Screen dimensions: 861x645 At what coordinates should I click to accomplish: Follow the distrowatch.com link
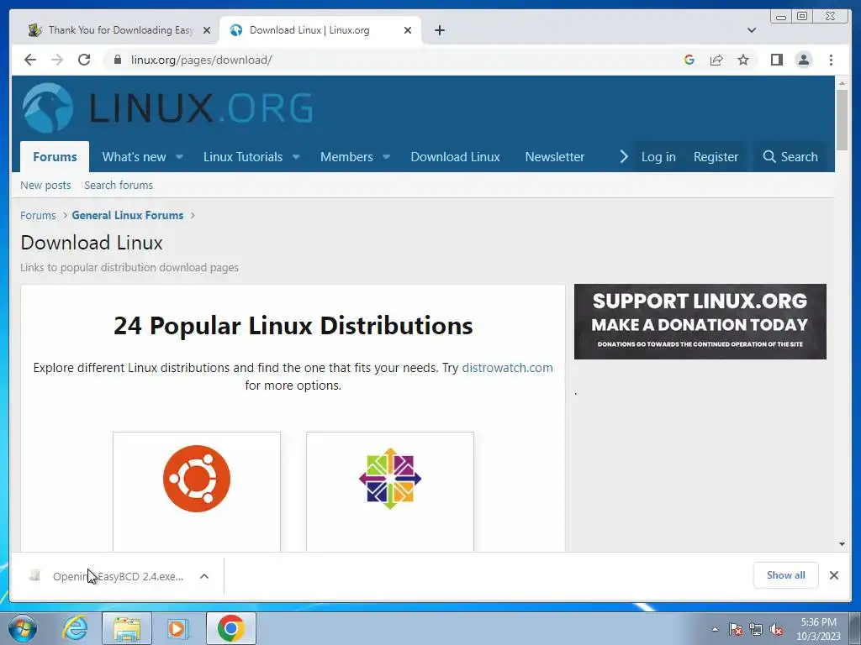click(507, 368)
